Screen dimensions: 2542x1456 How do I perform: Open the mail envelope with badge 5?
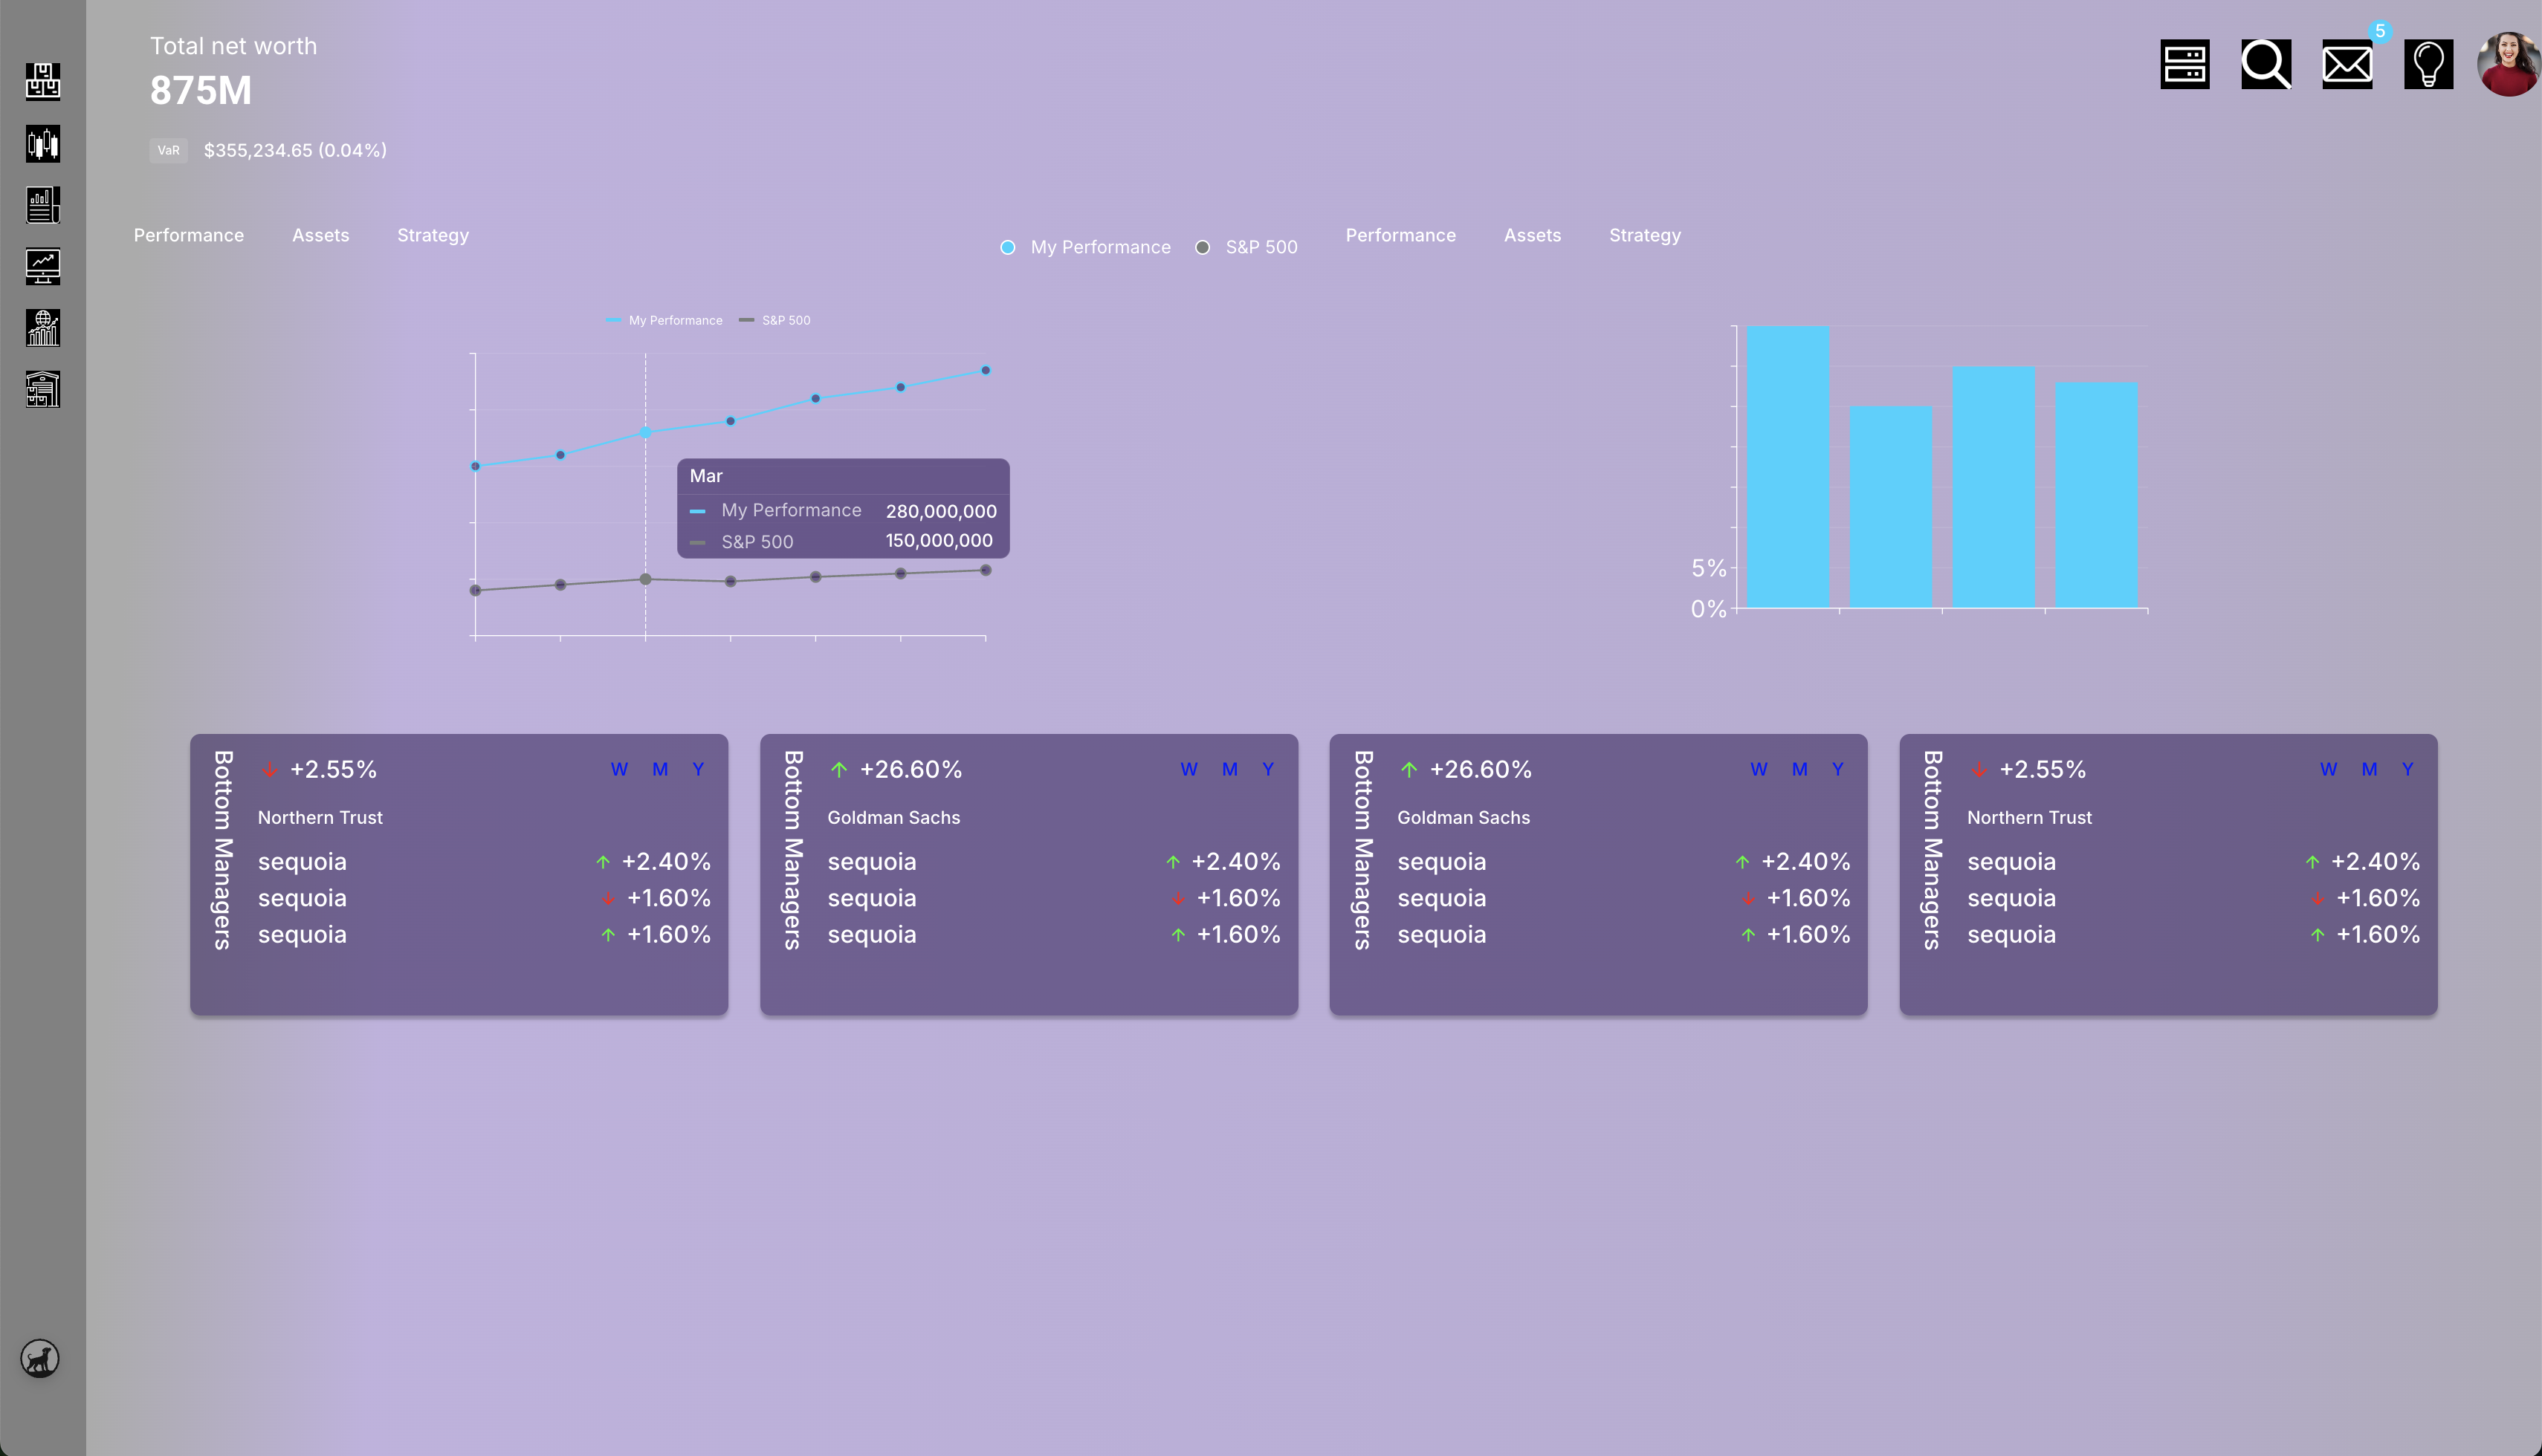[x=2347, y=65]
